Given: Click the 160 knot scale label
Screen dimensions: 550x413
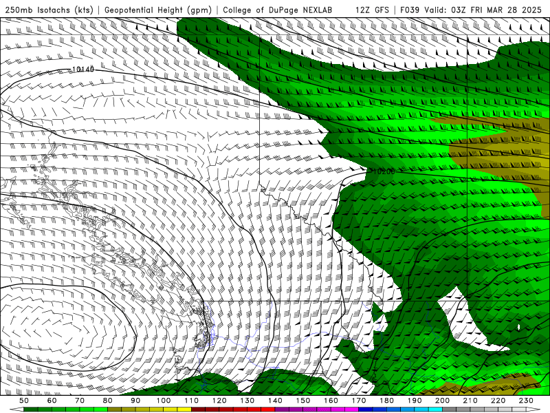Looking at the screenshot, I should click(x=331, y=401).
